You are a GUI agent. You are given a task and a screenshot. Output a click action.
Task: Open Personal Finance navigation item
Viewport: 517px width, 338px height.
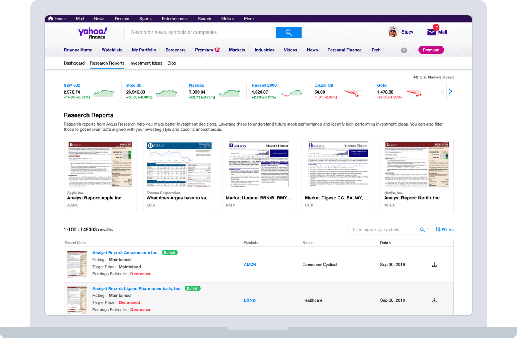[345, 50]
